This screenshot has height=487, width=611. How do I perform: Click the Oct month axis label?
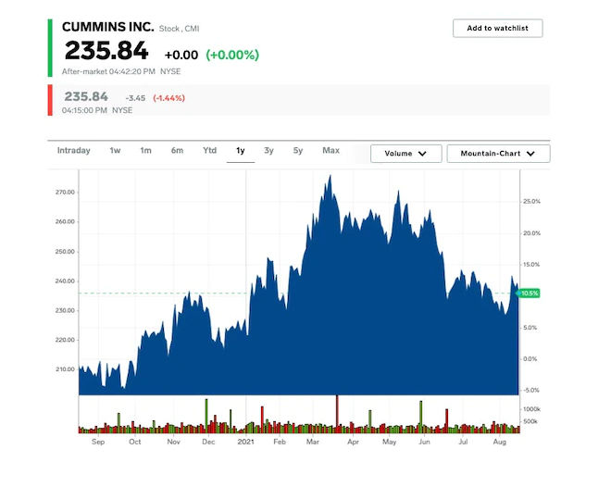click(135, 442)
